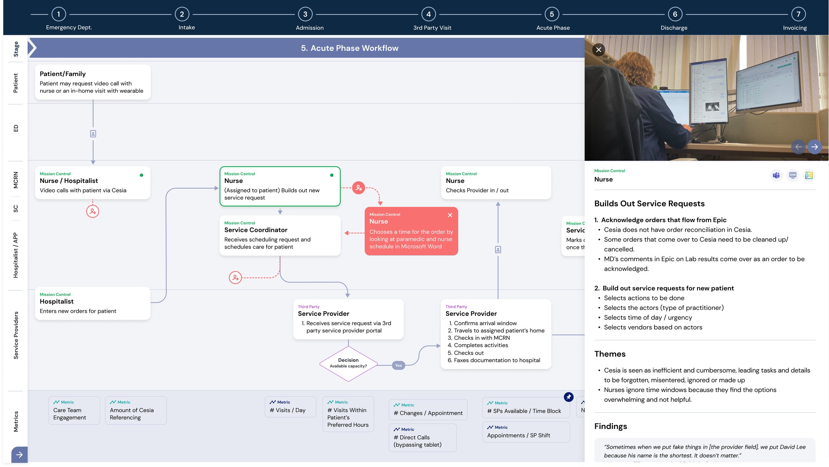829x467 pixels.
Task: Jump to step 6 Discharge
Action: point(674,14)
